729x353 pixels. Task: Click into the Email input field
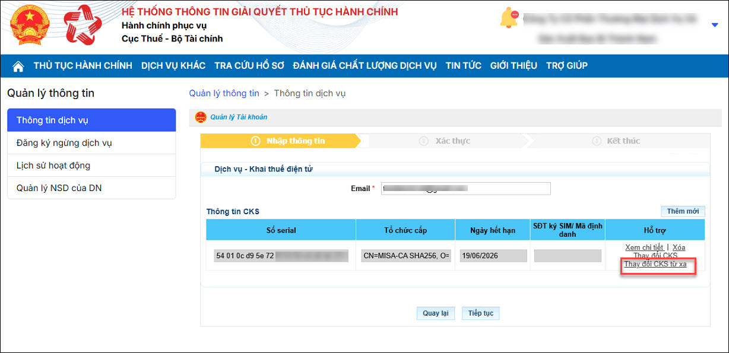point(465,189)
